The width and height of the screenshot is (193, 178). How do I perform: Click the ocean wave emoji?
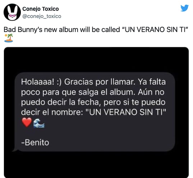[39, 123]
